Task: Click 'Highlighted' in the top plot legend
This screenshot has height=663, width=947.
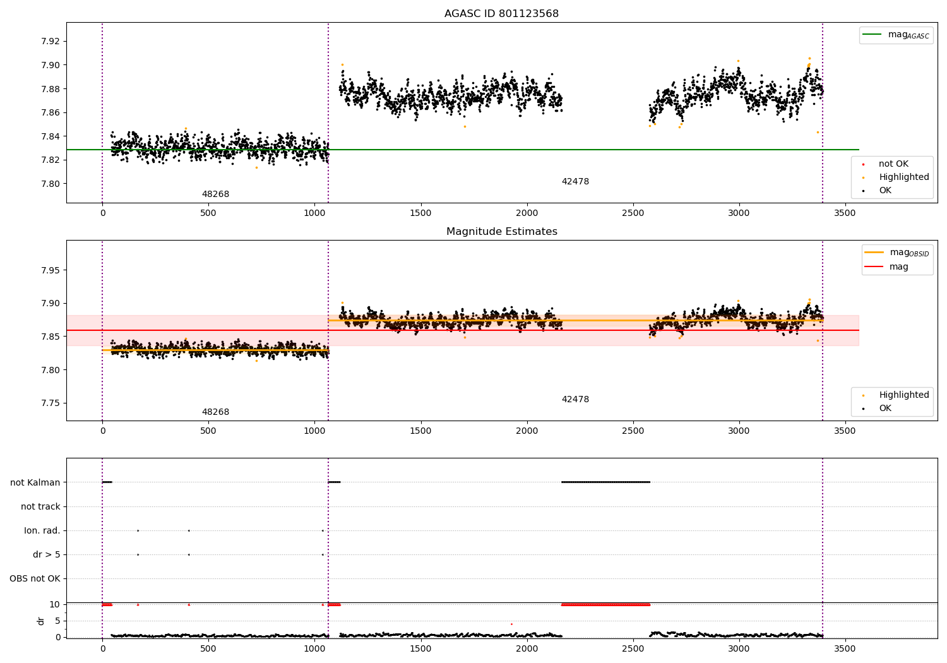Action: click(904, 177)
